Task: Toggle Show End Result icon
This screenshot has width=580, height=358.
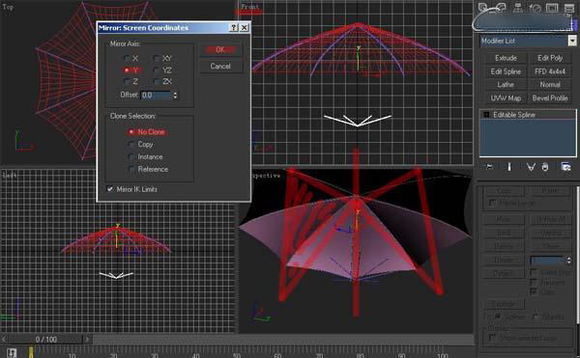Action: click(509, 167)
